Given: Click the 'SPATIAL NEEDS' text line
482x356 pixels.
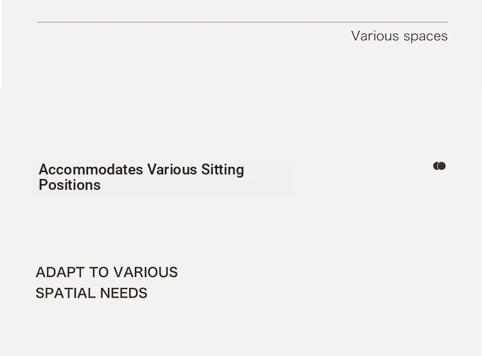Looking at the screenshot, I should tap(92, 293).
